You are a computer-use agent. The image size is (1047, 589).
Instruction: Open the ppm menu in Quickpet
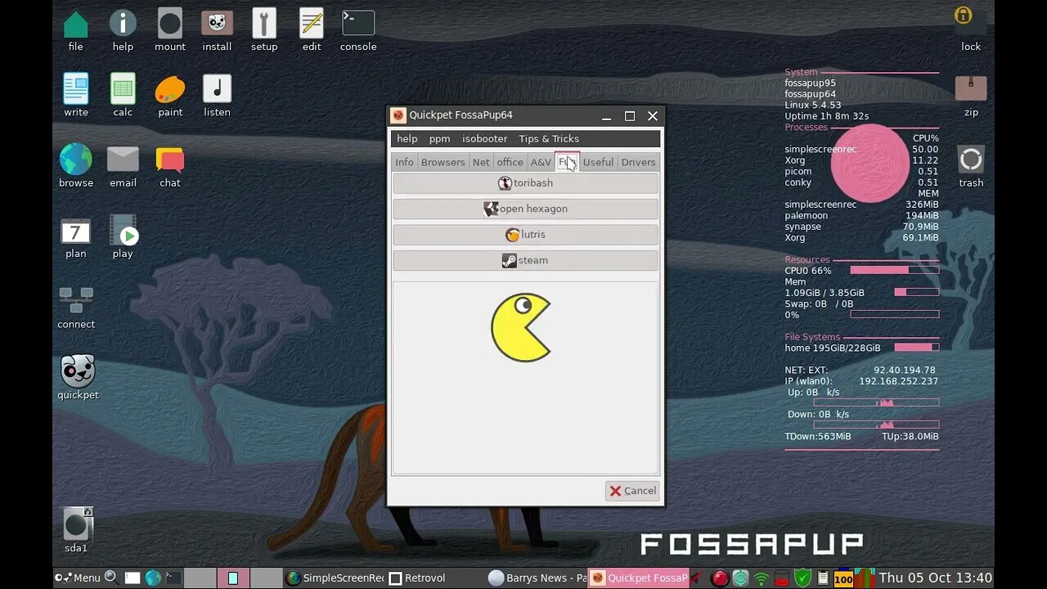pyautogui.click(x=439, y=138)
